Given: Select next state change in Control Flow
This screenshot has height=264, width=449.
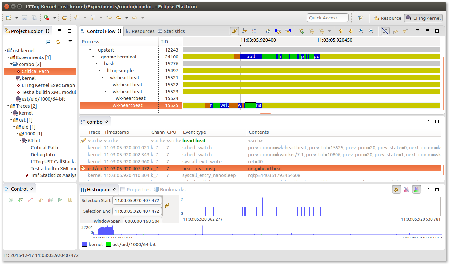Looking at the screenshot, I should click(x=288, y=31).
